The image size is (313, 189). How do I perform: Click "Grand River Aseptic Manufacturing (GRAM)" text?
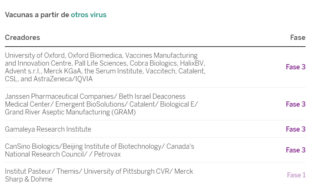coord(70,112)
